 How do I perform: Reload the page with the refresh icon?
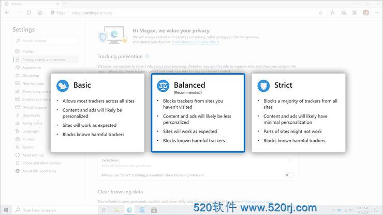coord(29,13)
